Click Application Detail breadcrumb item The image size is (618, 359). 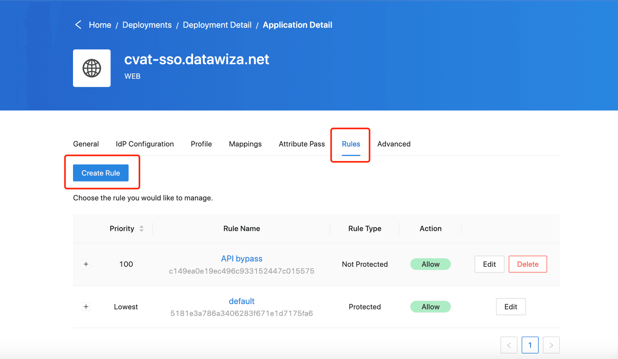(x=297, y=25)
